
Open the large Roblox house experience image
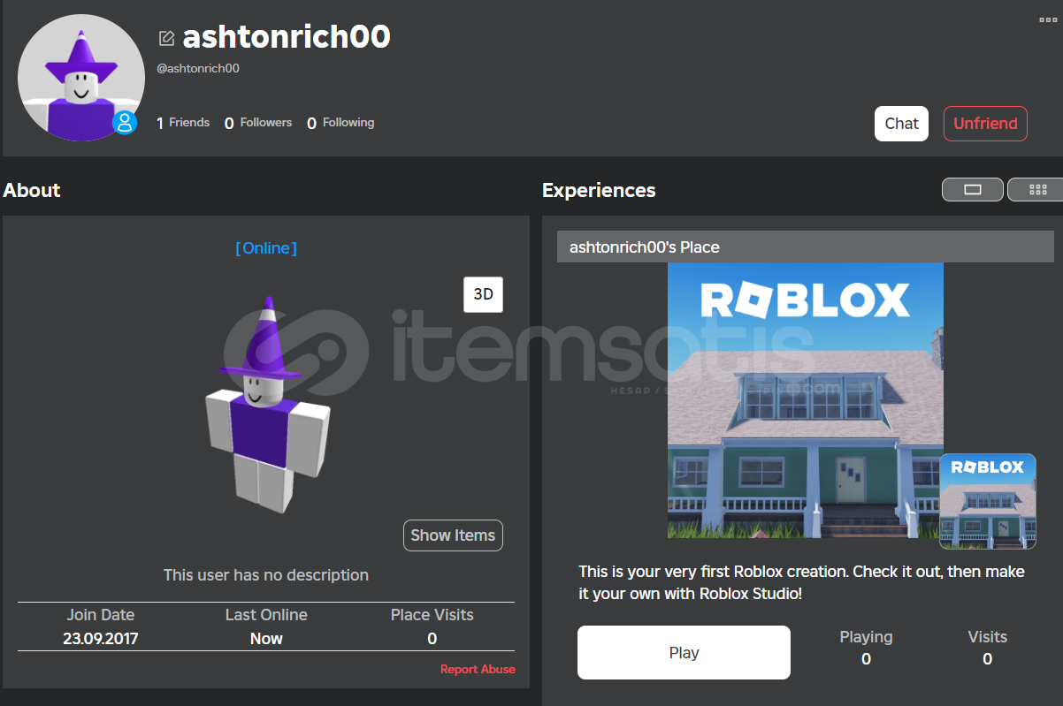[805, 400]
